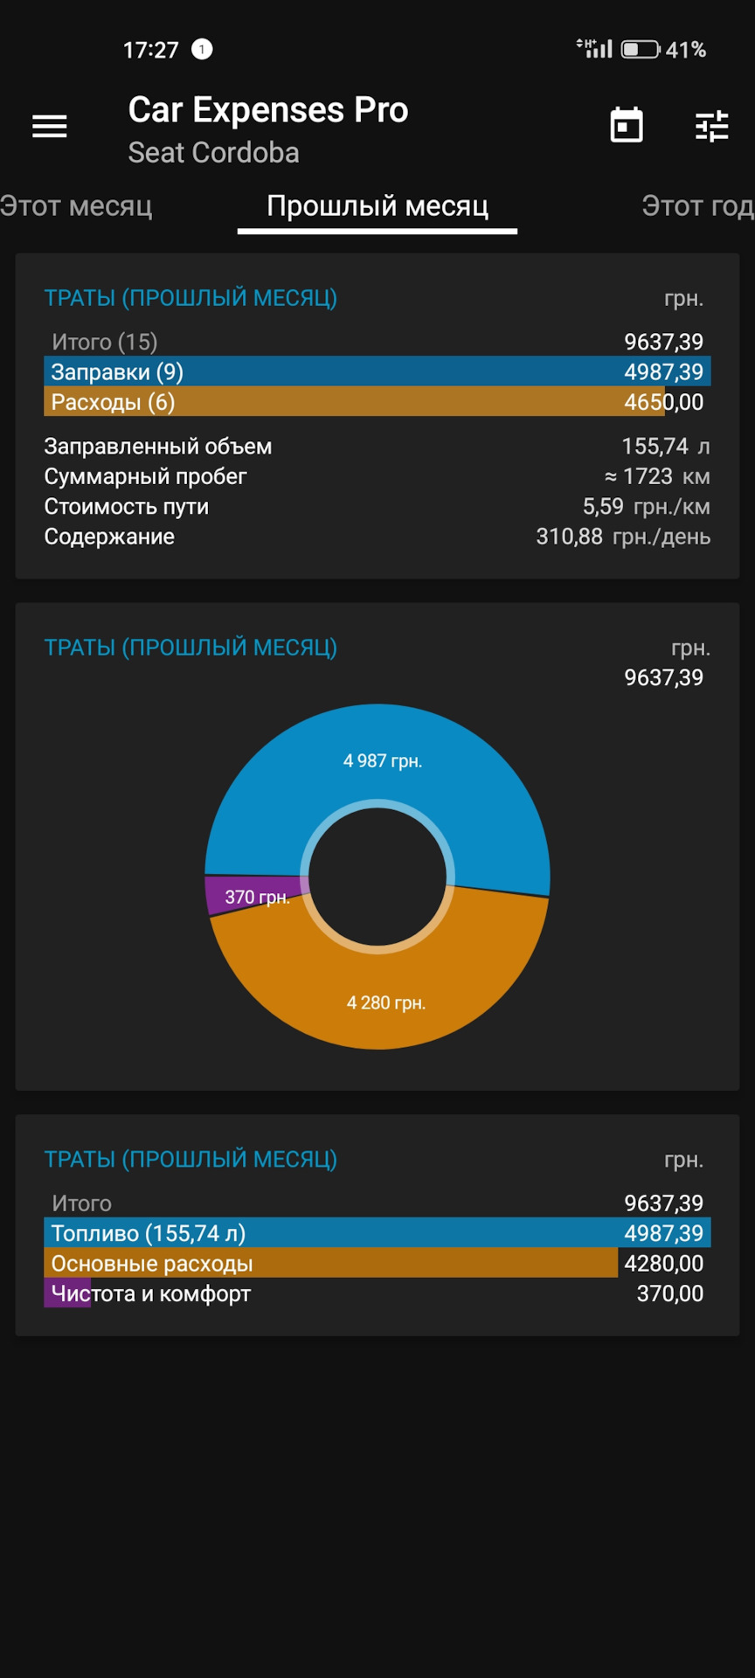Open the hamburger navigation menu
755x1678 pixels.
[x=50, y=127]
